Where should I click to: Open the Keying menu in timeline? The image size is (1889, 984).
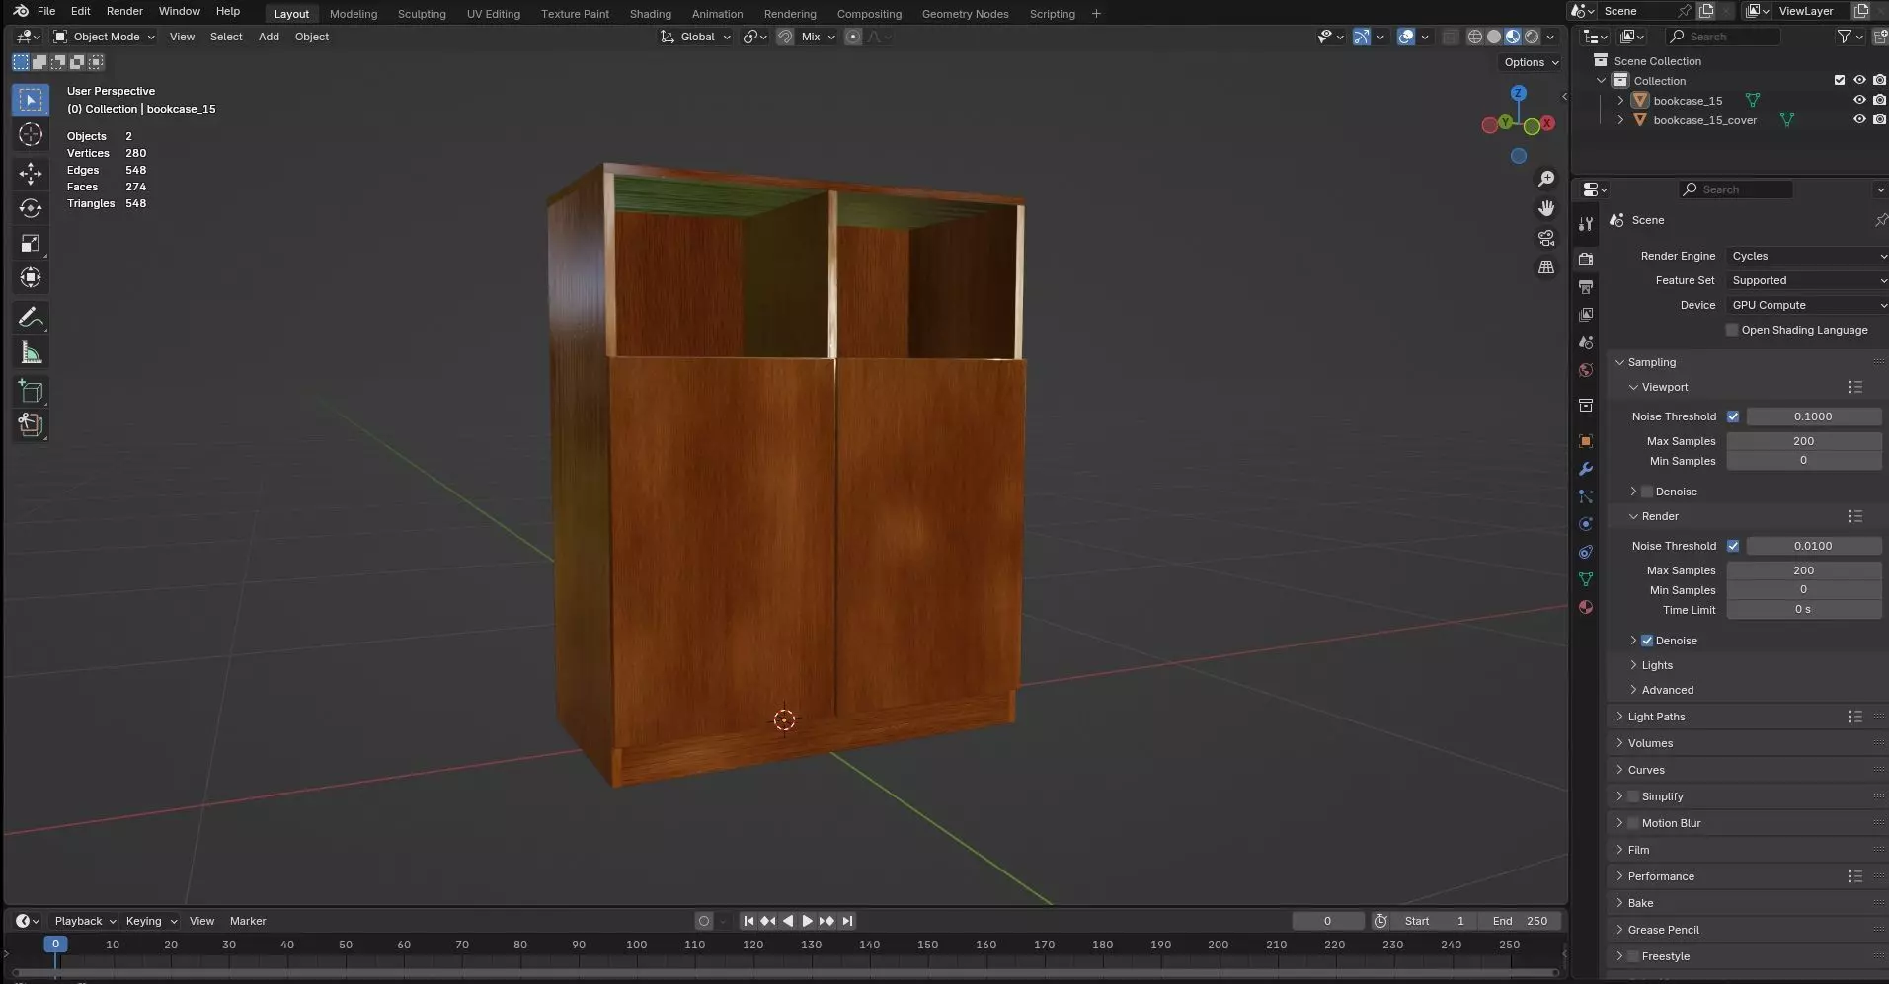(151, 921)
